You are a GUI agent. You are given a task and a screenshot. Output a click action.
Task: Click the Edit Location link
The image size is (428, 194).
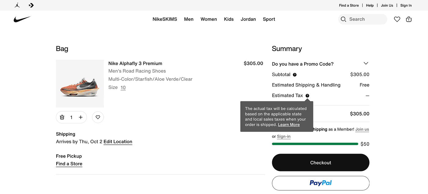(118, 142)
